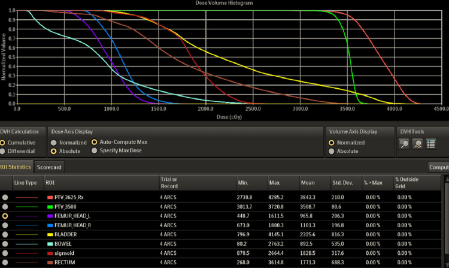Select Differential DVH calculation
This screenshot has height=268, width=449.
tap(2, 151)
